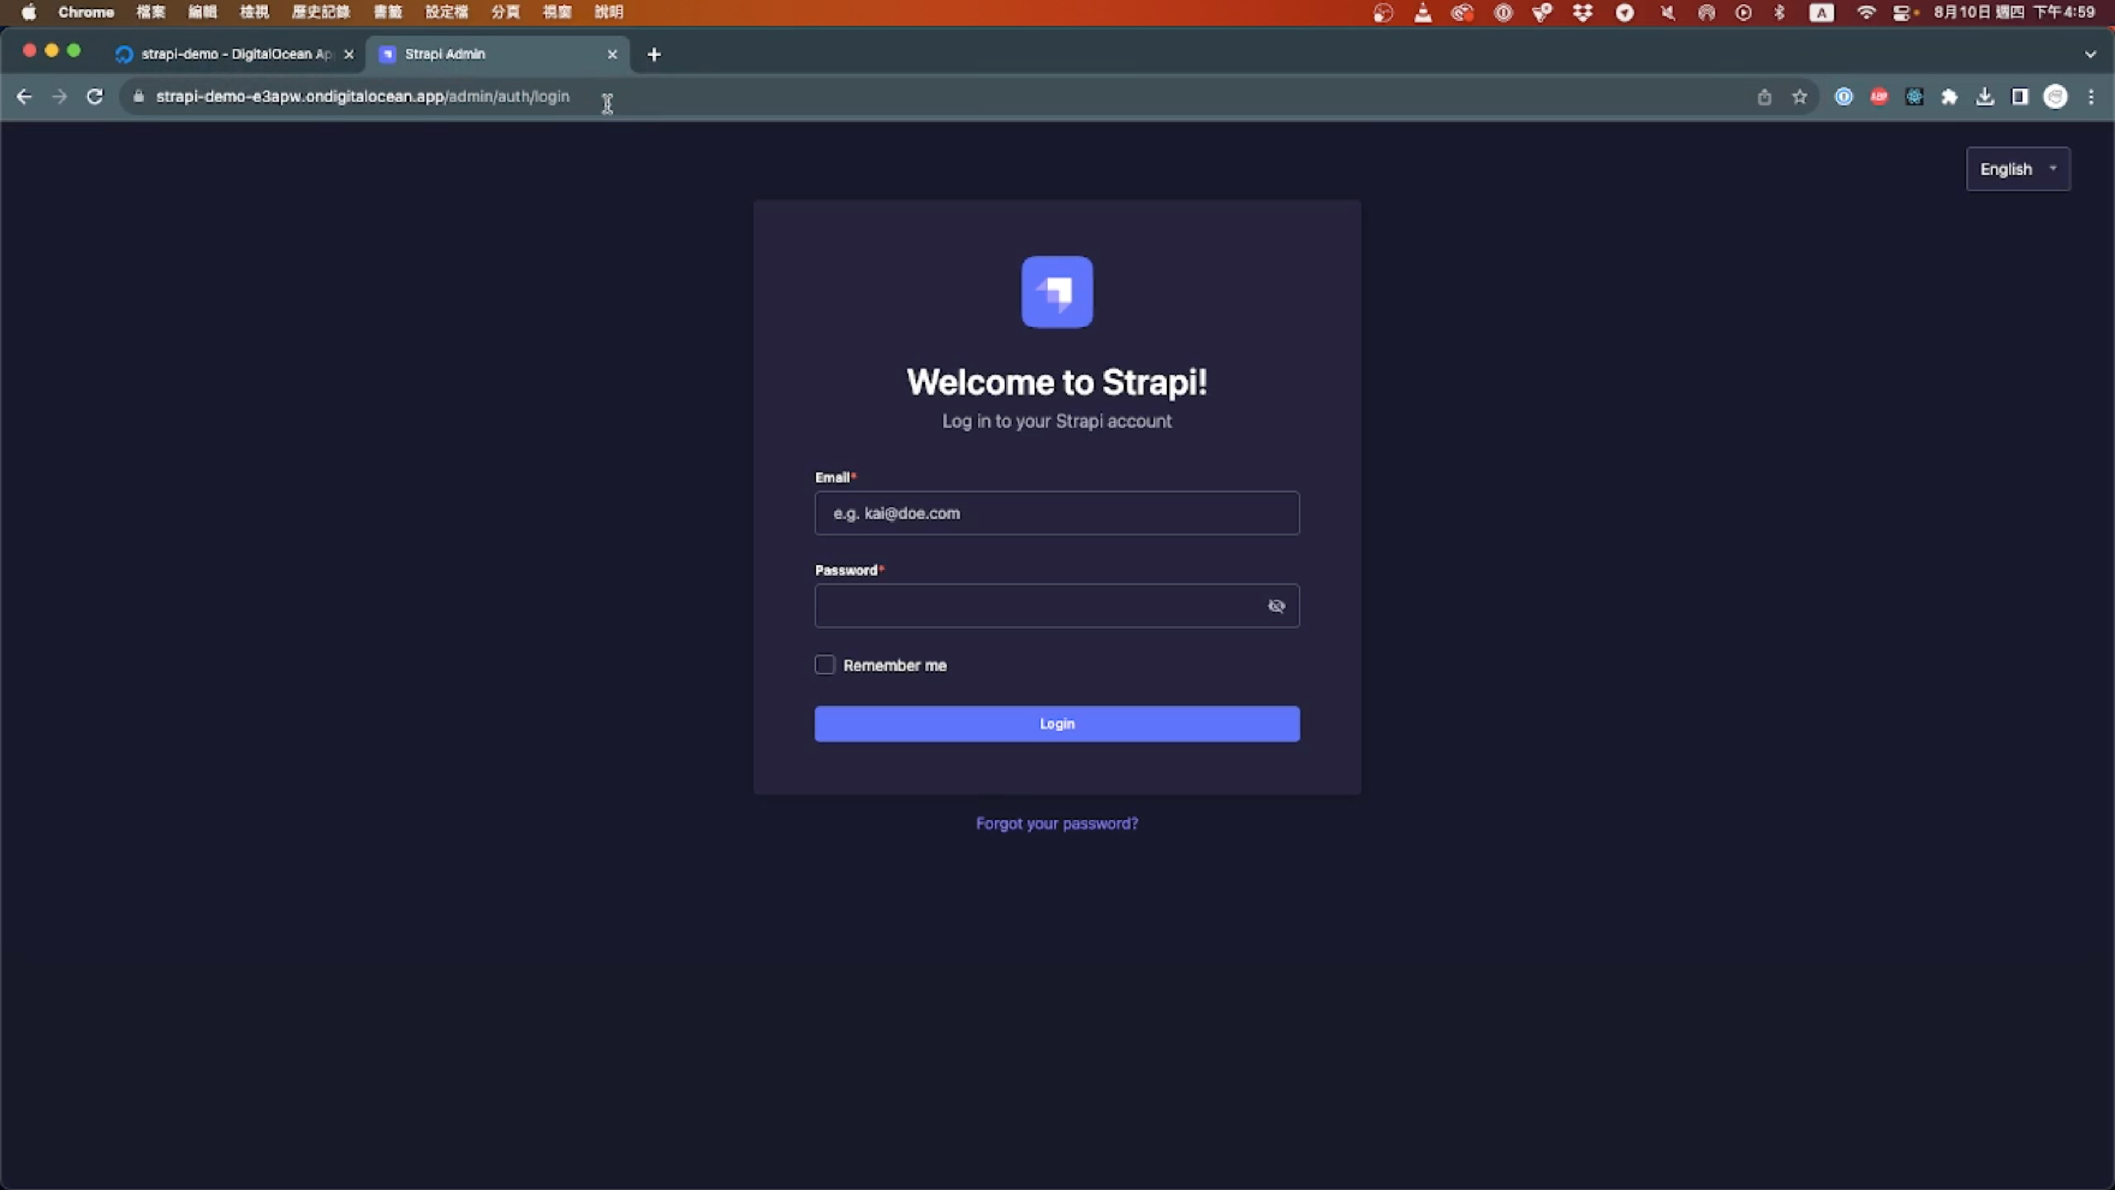
Task: Open the 檔案 menu in the menu bar
Action: 149,12
